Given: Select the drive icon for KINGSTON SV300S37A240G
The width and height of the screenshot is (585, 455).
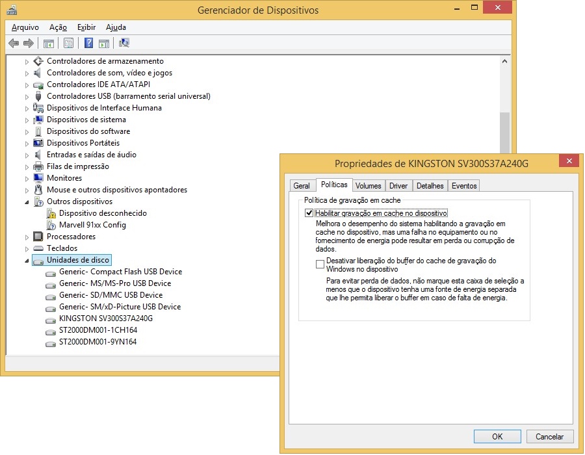Looking at the screenshot, I should pos(51,320).
